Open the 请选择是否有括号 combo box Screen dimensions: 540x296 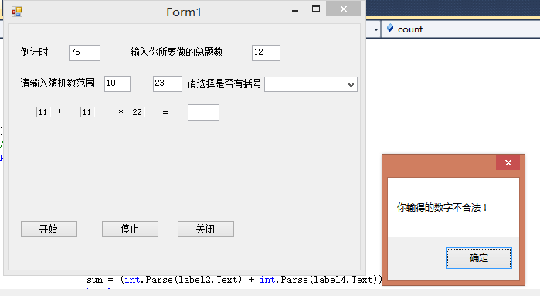coord(311,84)
